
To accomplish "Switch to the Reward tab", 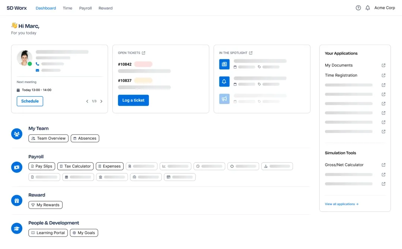I will 105,8.
